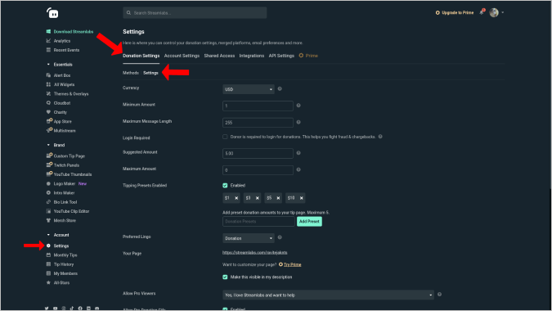Viewport: 552px width, 311px height.
Task: Click the Charity heart icon
Action: pos(48,112)
